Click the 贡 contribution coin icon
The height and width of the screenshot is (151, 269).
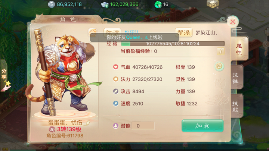[51, 4]
